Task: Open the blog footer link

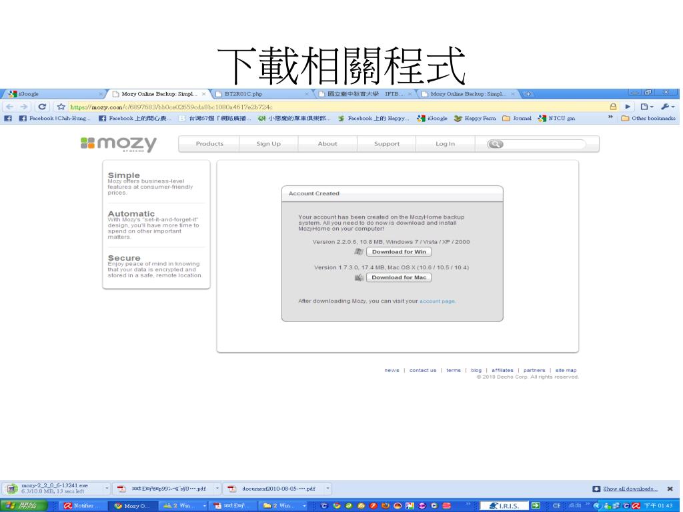Action: (x=476, y=370)
